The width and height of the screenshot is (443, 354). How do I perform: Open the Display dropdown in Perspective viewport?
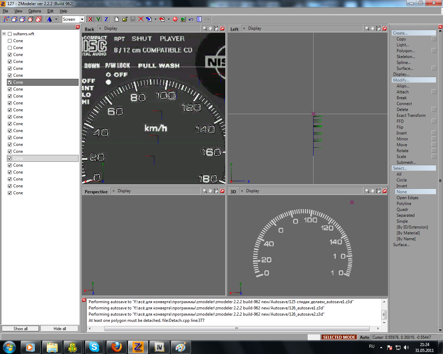pos(124,191)
